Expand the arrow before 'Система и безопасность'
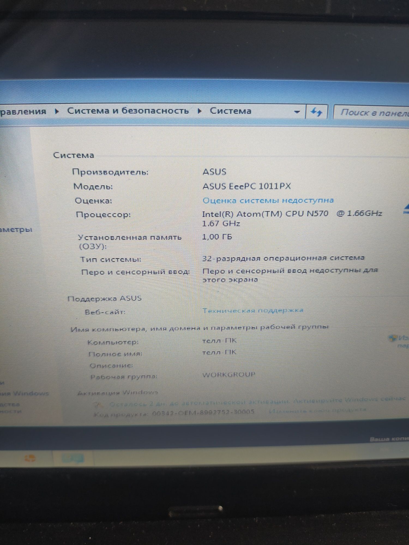Screen dimensions: 409x545 pos(57,111)
